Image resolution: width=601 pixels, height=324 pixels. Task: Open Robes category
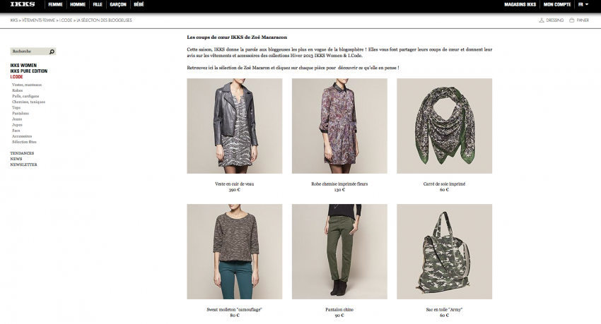coord(17,90)
